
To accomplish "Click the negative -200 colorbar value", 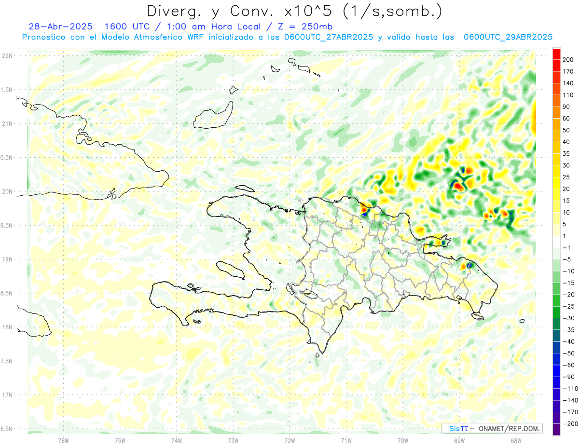I will tap(570, 424).
